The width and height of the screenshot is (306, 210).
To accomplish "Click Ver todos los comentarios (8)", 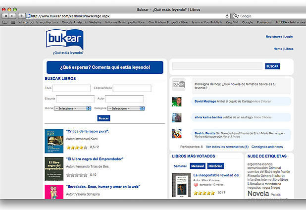I will coord(227,147).
